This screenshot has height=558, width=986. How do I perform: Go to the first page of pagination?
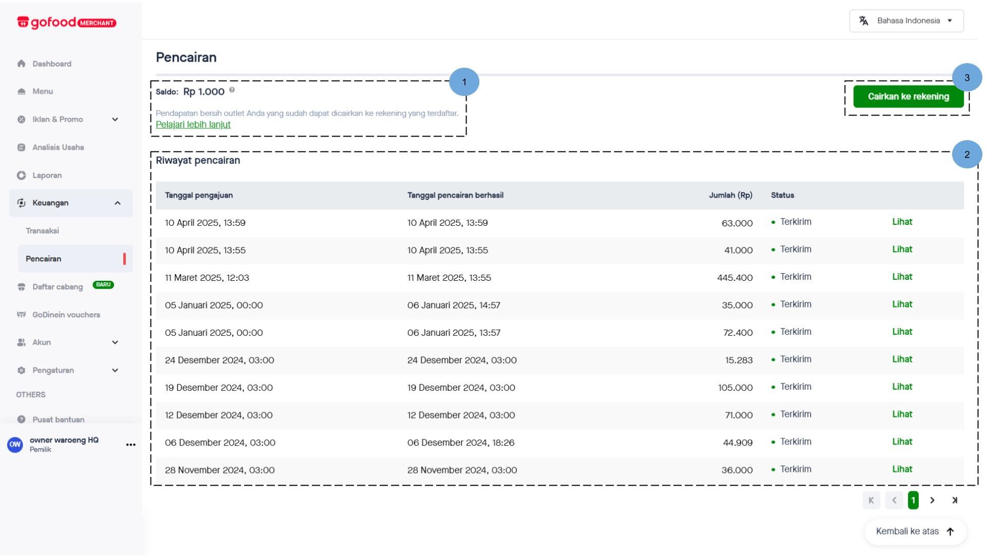click(871, 501)
